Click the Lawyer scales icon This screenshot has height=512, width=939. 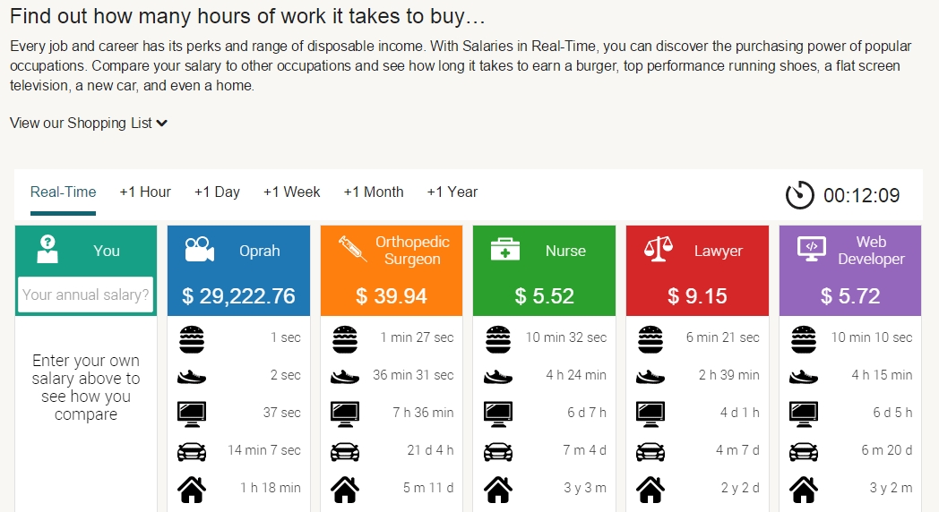pyautogui.click(x=659, y=250)
